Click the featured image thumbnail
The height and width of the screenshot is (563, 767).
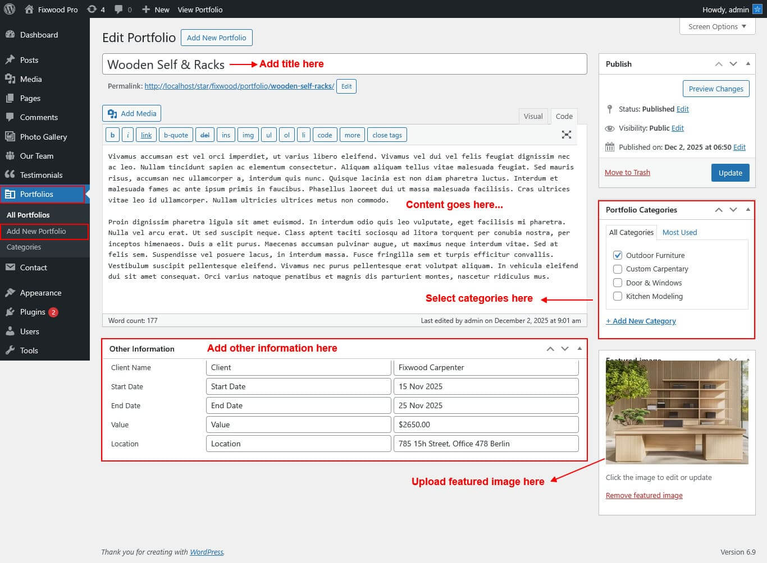click(677, 412)
